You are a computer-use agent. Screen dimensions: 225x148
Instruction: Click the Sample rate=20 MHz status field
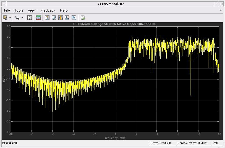click(x=193, y=143)
